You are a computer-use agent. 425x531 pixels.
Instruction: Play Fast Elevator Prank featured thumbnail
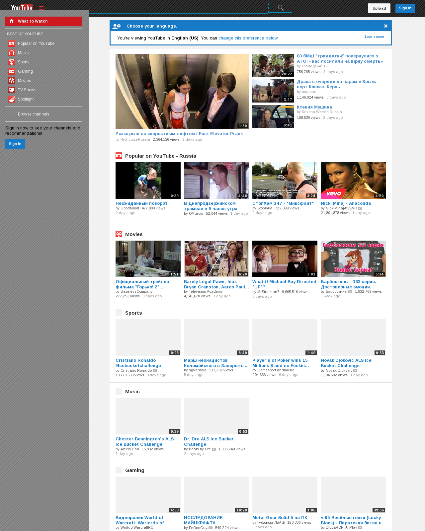[182, 91]
